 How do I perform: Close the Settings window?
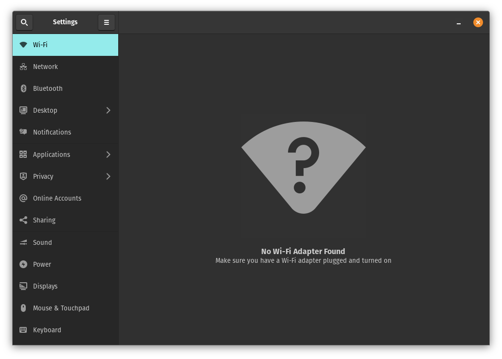[x=478, y=22]
